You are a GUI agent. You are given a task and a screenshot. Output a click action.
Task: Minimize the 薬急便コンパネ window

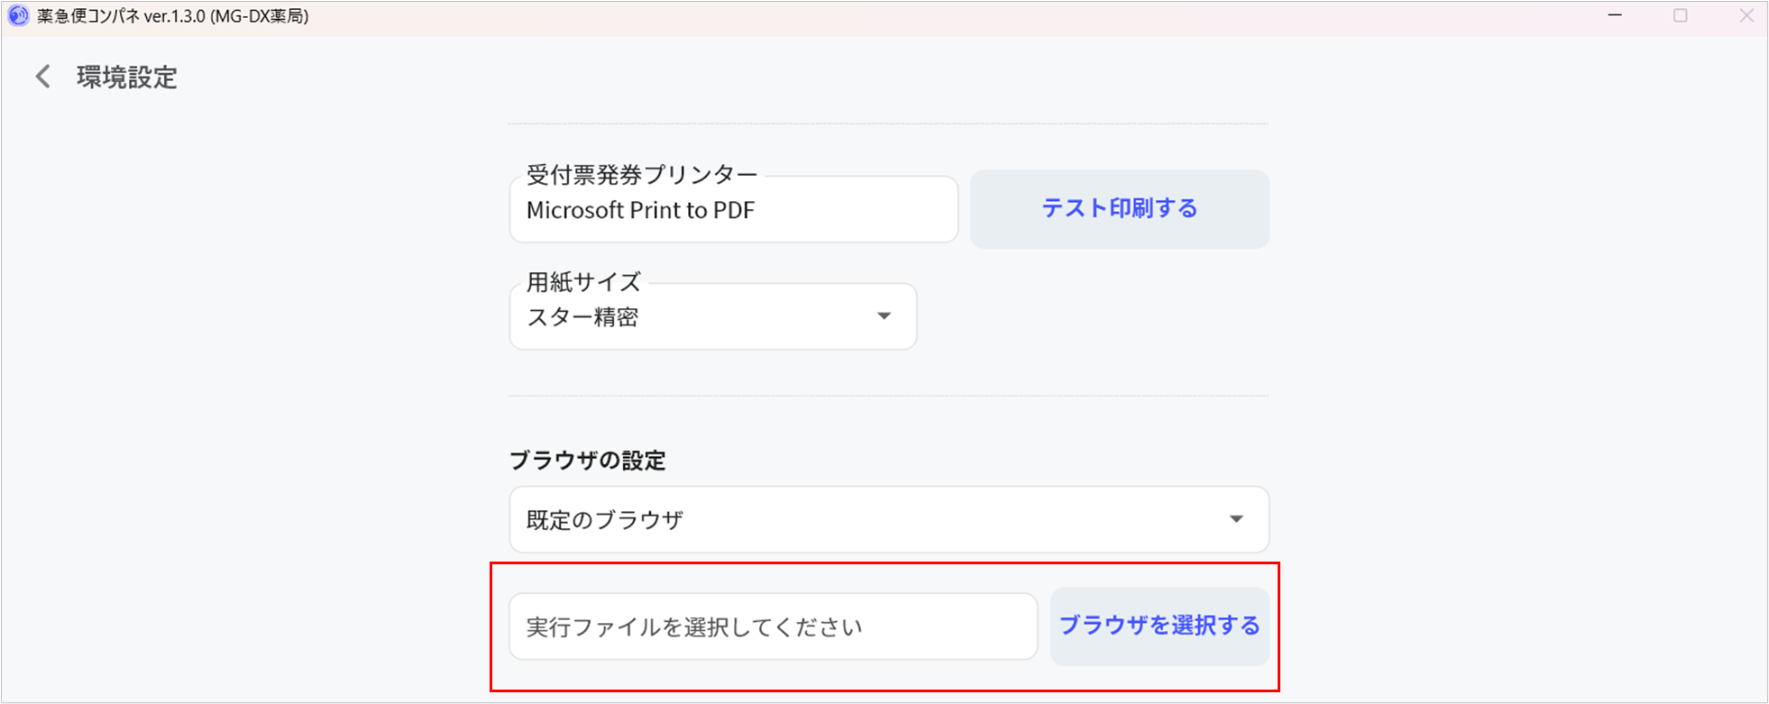coord(1615,16)
